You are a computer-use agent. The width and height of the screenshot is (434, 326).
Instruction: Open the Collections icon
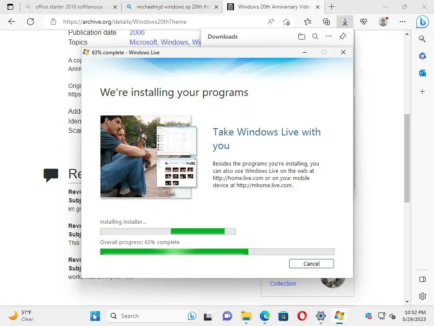point(326,22)
